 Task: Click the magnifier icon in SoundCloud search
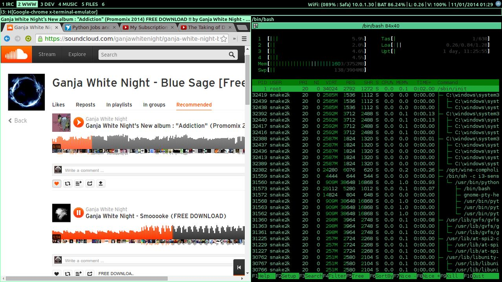[232, 55]
